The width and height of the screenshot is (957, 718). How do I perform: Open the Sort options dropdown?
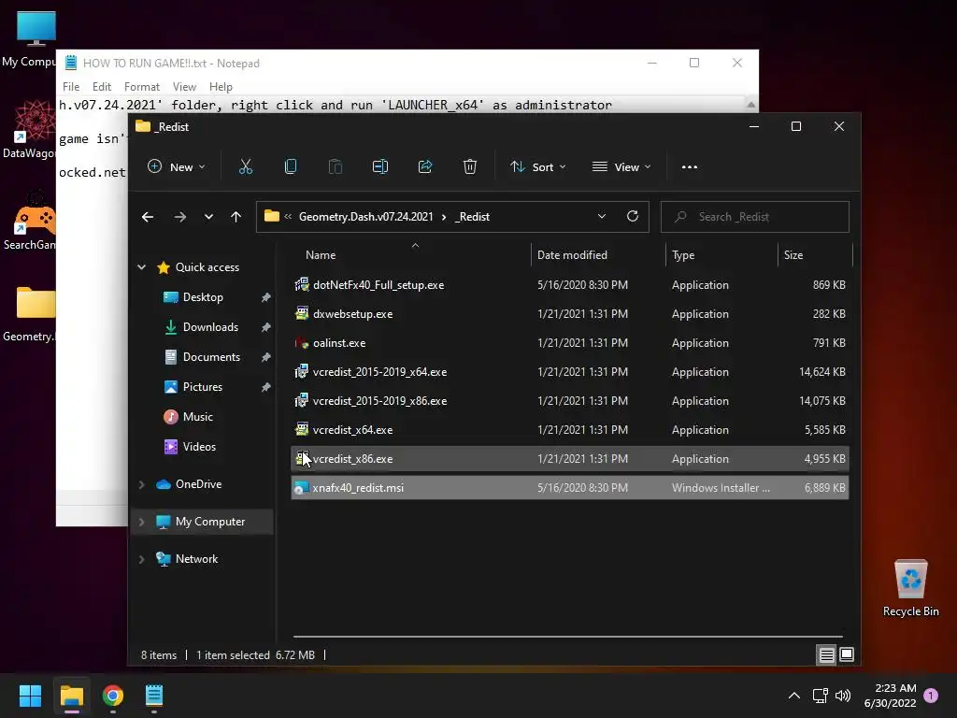point(538,166)
